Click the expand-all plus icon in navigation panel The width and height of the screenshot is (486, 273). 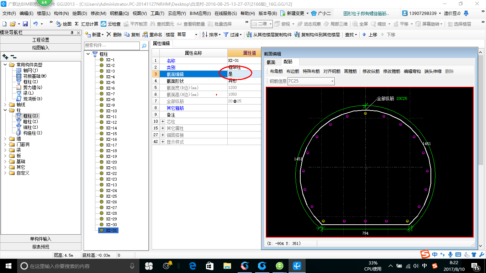pyautogui.click(x=5, y=56)
